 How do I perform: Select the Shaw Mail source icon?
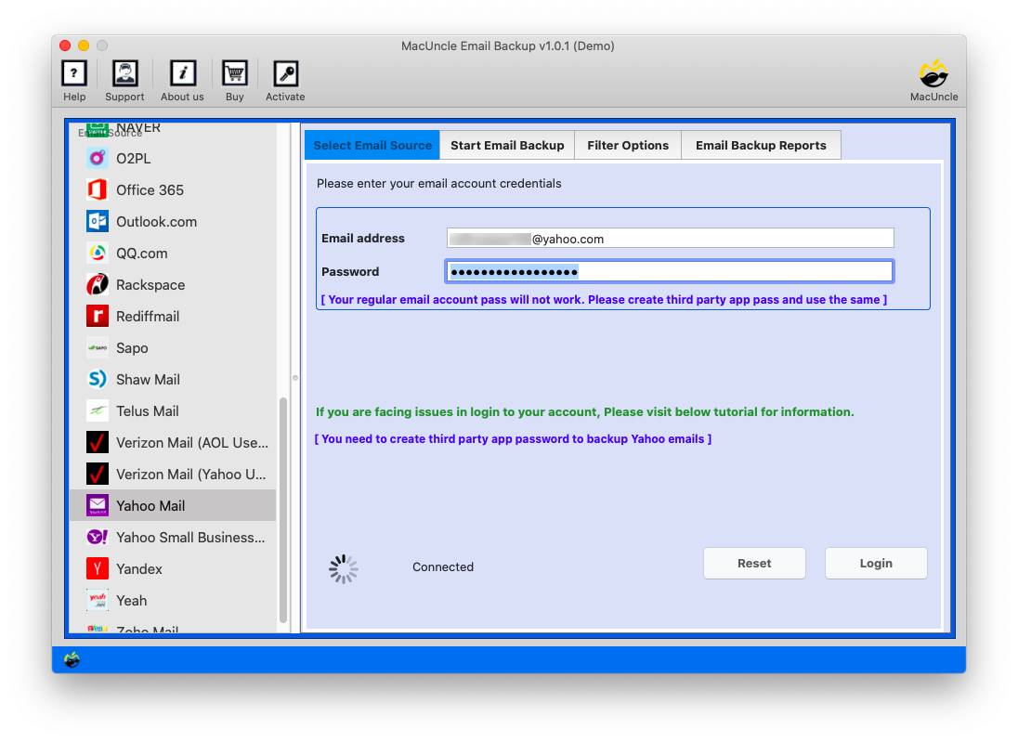(x=98, y=379)
